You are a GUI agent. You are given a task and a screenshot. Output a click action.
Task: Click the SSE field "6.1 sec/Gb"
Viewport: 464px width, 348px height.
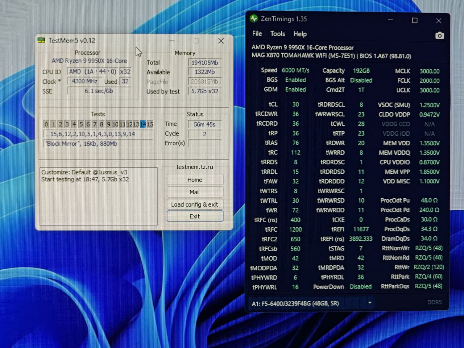click(x=99, y=91)
